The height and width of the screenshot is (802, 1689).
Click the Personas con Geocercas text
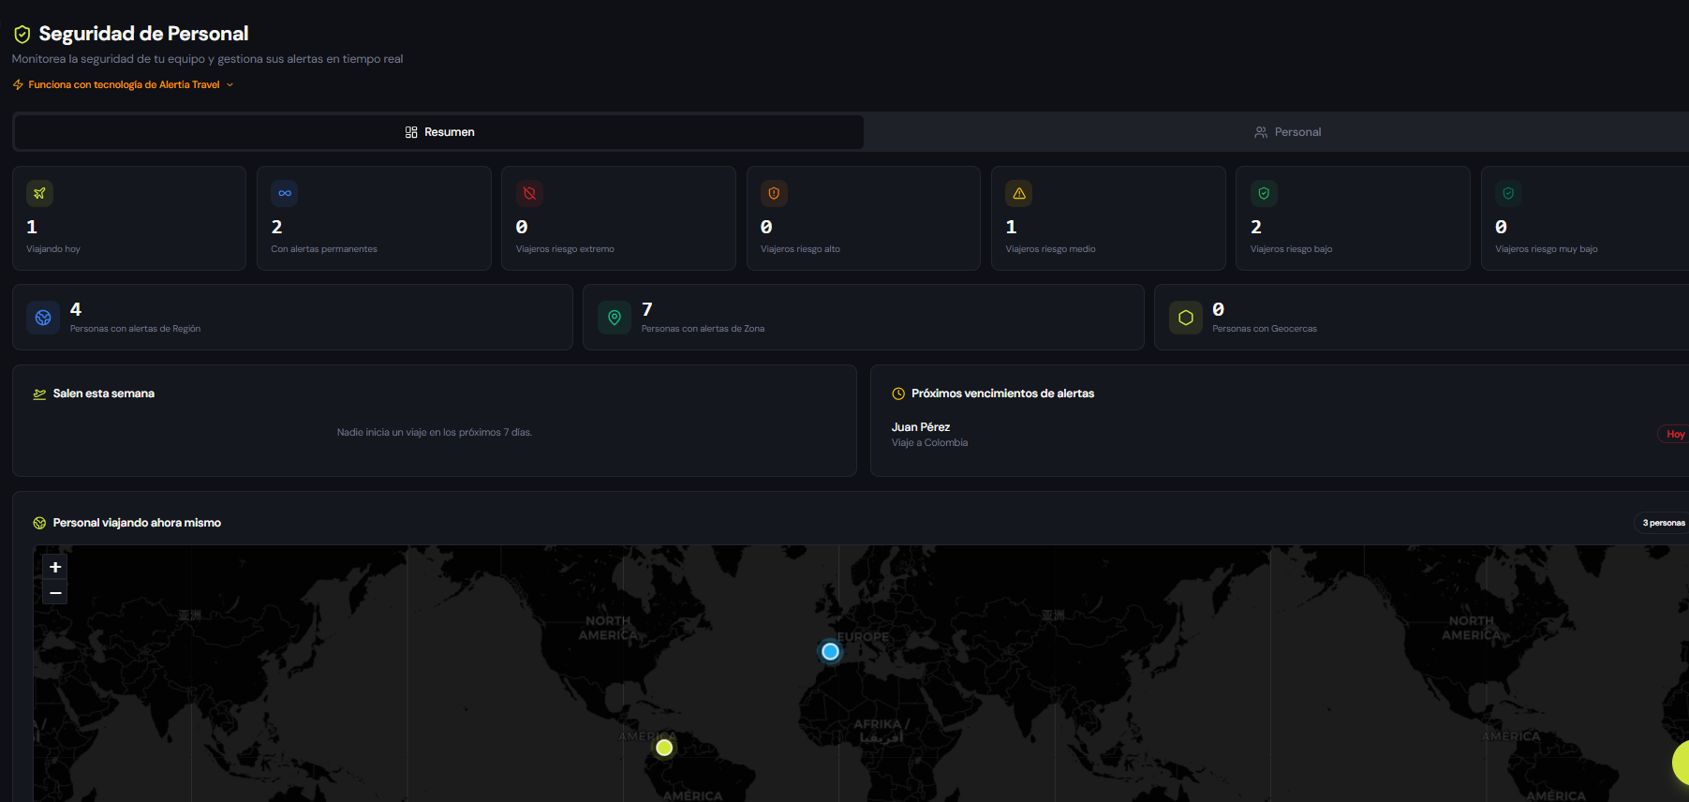(x=1264, y=329)
